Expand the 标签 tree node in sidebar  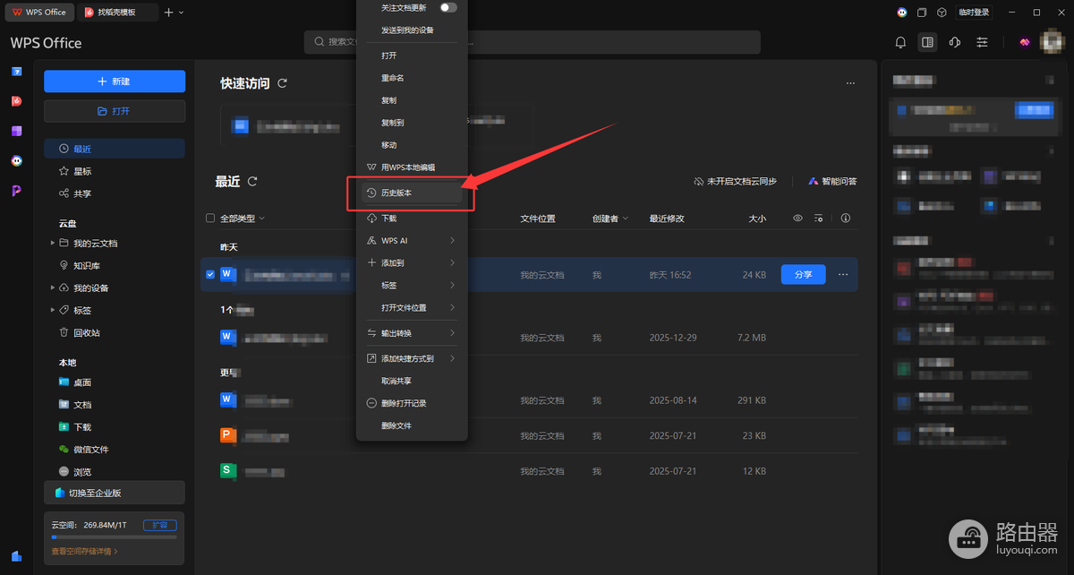click(x=53, y=311)
